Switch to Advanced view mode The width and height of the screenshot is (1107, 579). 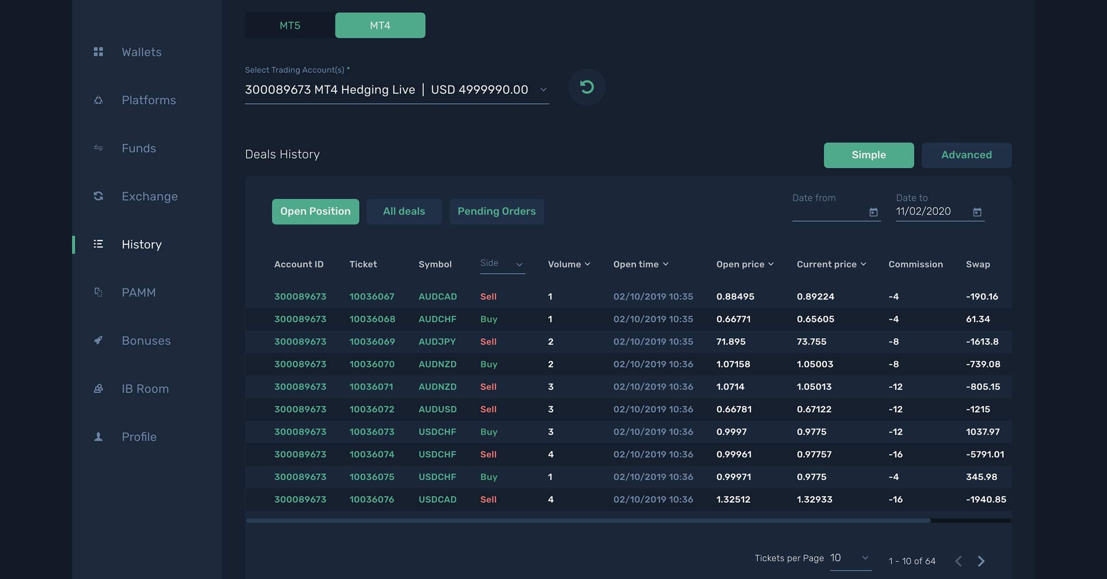point(966,155)
